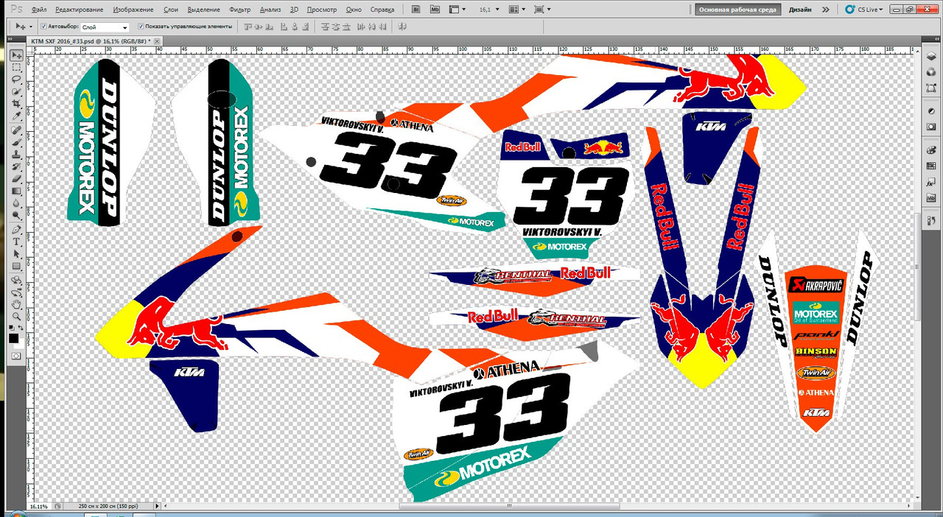Toggle Quick Mask mode button
This screenshot has width=943, height=517.
[16, 356]
